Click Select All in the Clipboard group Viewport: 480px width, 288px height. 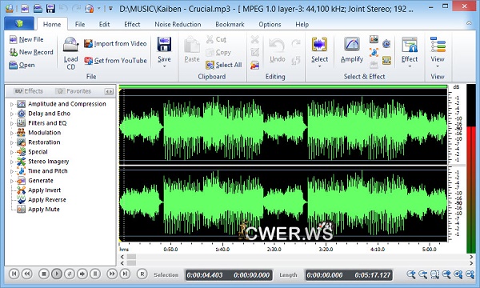click(x=224, y=65)
